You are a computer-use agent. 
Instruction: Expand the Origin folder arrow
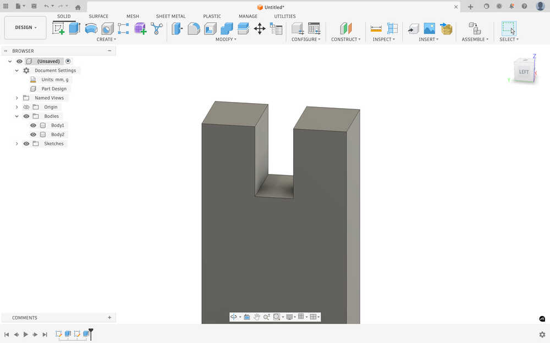coord(17,107)
